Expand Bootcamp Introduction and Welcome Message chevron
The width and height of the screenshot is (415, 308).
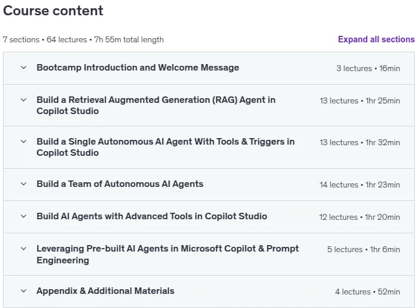24,68
